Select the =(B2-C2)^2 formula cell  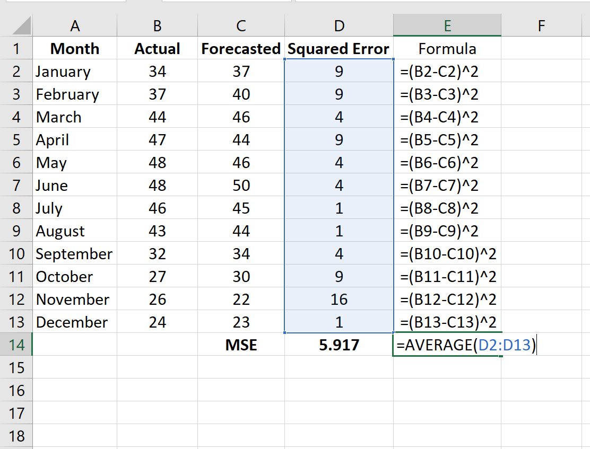pyautogui.click(x=447, y=71)
